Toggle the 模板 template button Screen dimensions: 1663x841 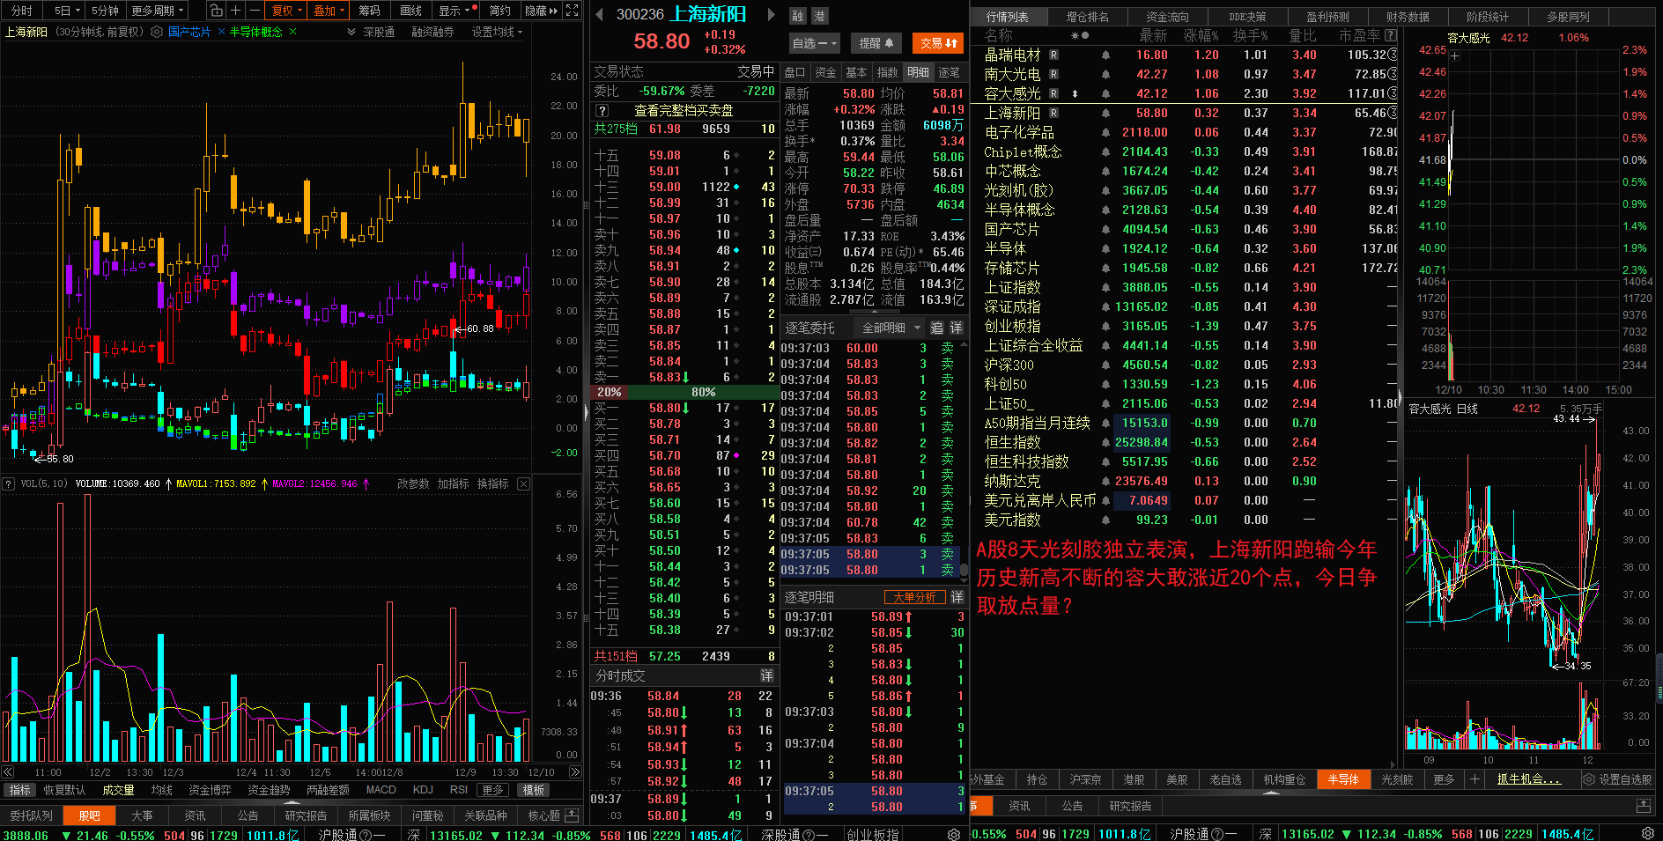point(534,790)
